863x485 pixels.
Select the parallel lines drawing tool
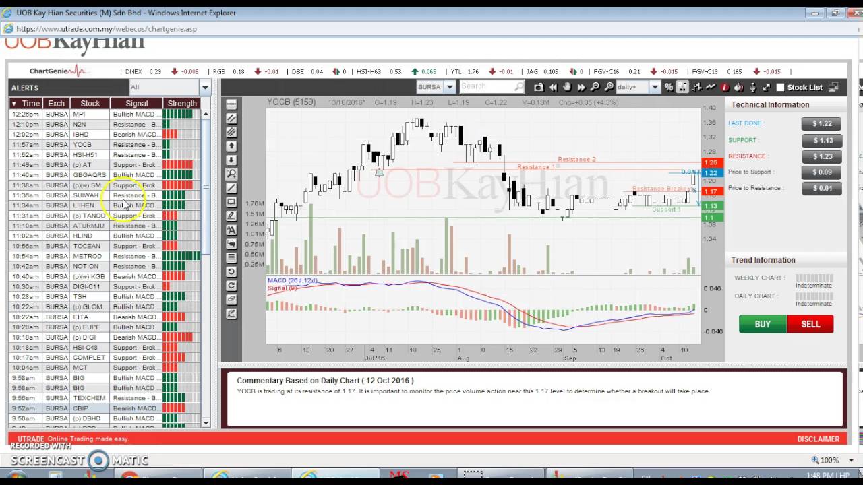click(231, 117)
